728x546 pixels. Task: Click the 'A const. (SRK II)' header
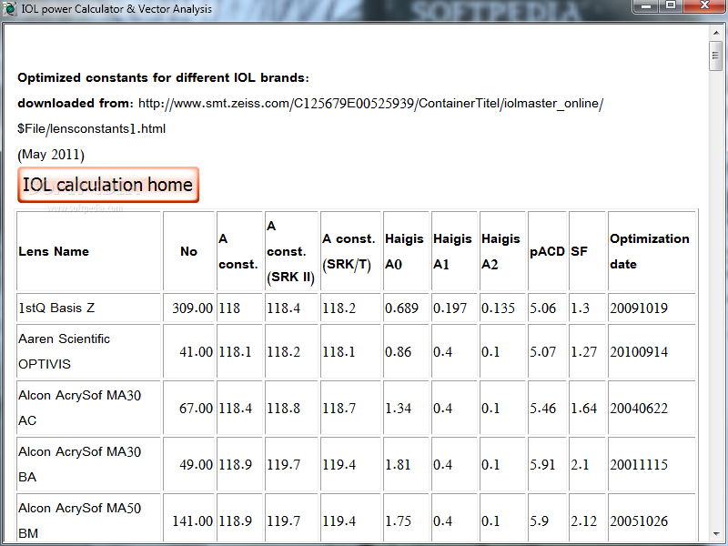click(x=290, y=251)
